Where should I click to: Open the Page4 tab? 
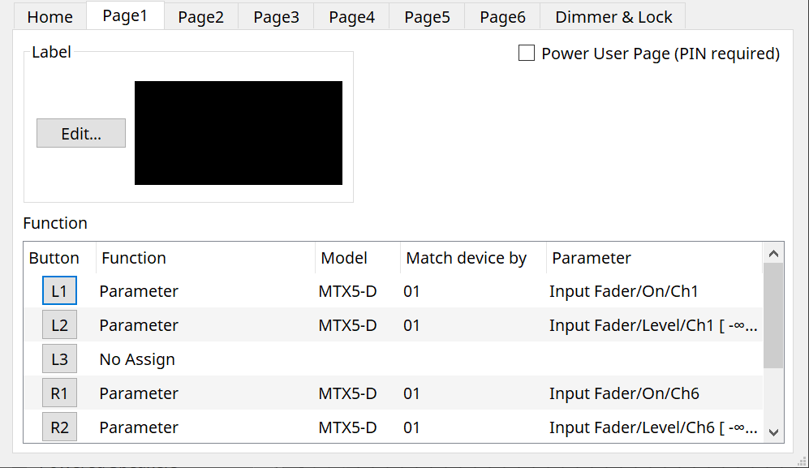point(351,16)
